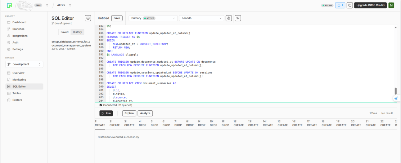Click the 151ms execution time
The width and height of the screenshot is (401, 163).
(373, 113)
